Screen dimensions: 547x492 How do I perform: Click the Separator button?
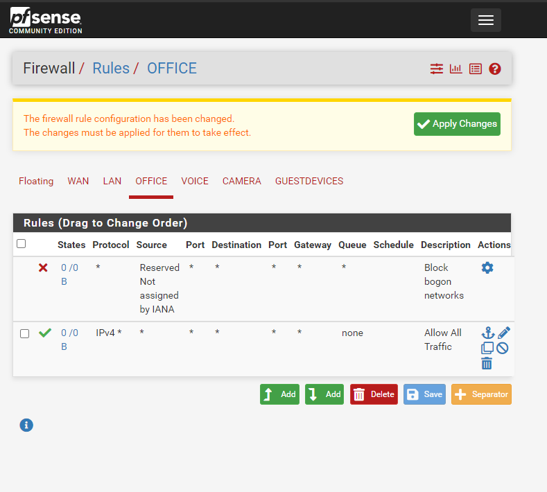481,394
